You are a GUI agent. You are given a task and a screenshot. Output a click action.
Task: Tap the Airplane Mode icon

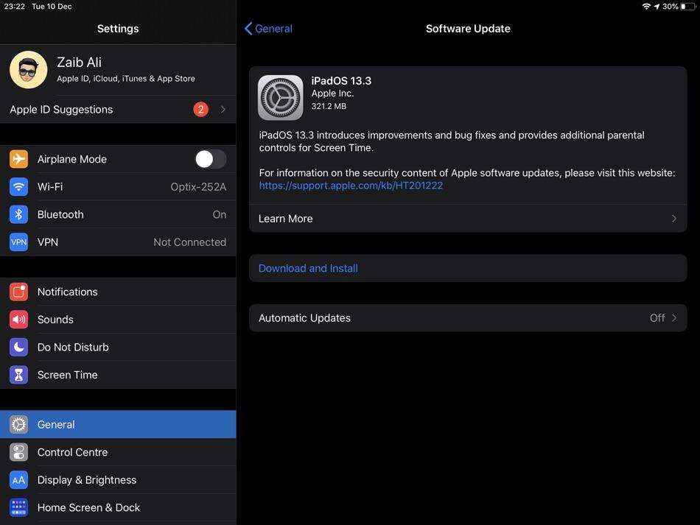(18, 159)
